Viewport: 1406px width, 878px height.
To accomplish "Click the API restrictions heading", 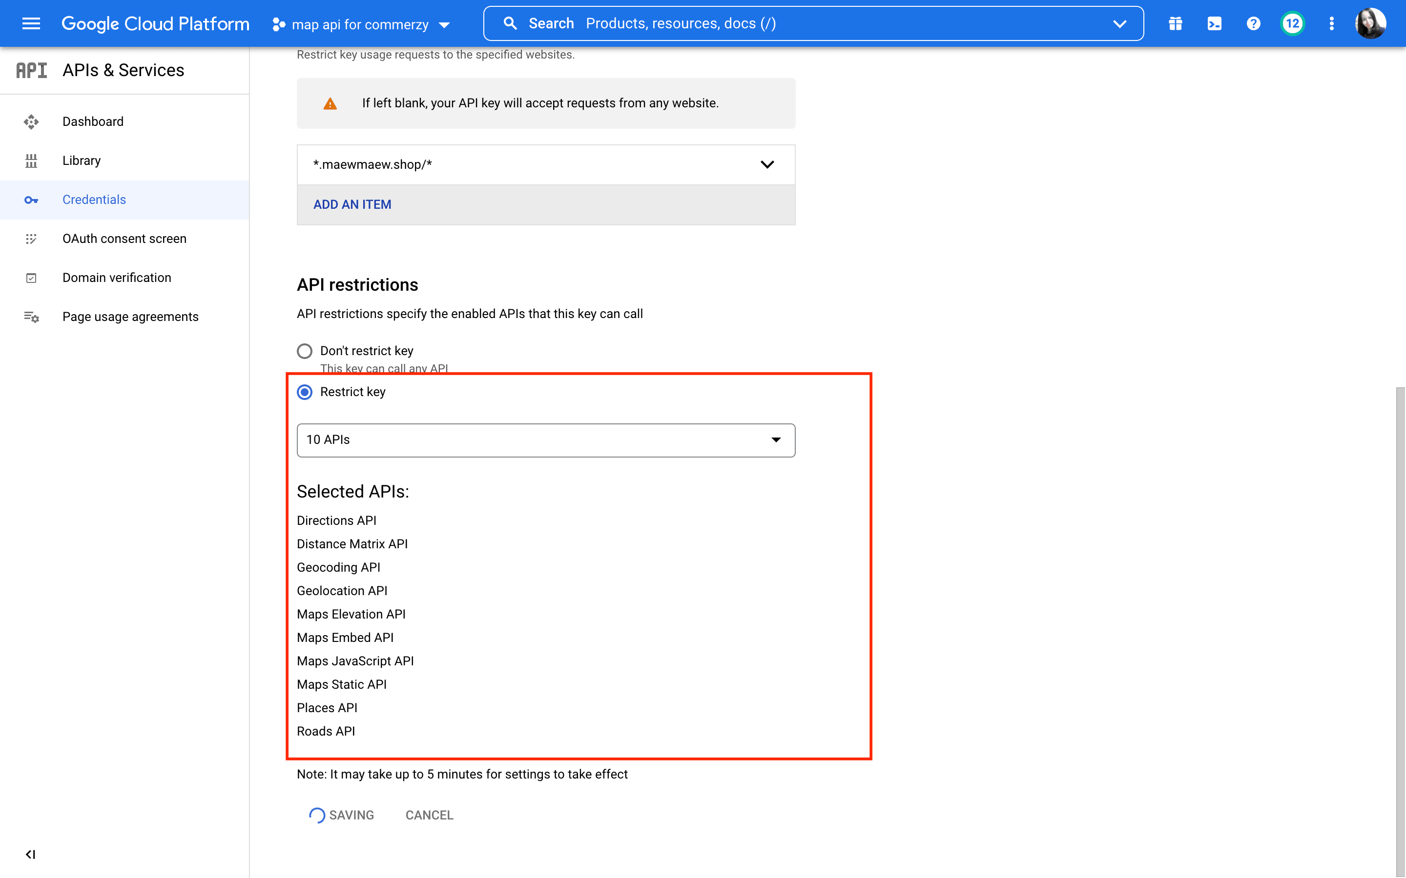I will coord(357,284).
